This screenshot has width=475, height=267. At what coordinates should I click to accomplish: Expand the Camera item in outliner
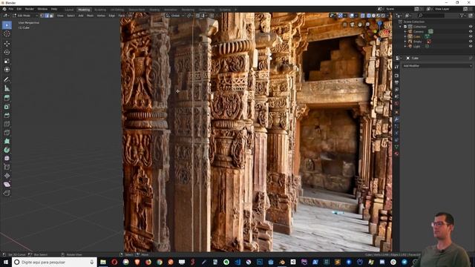405,31
